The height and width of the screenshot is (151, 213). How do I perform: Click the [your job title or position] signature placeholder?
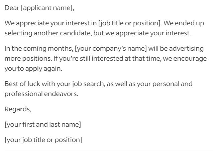[x=43, y=139]
